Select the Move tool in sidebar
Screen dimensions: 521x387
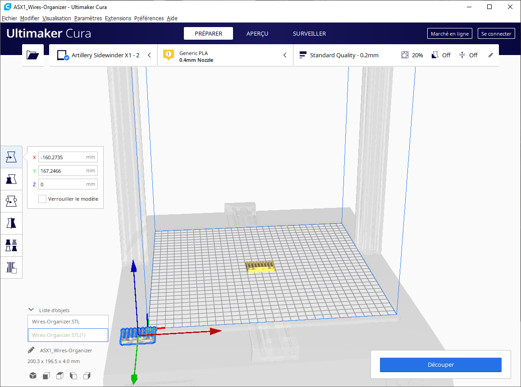(11, 157)
